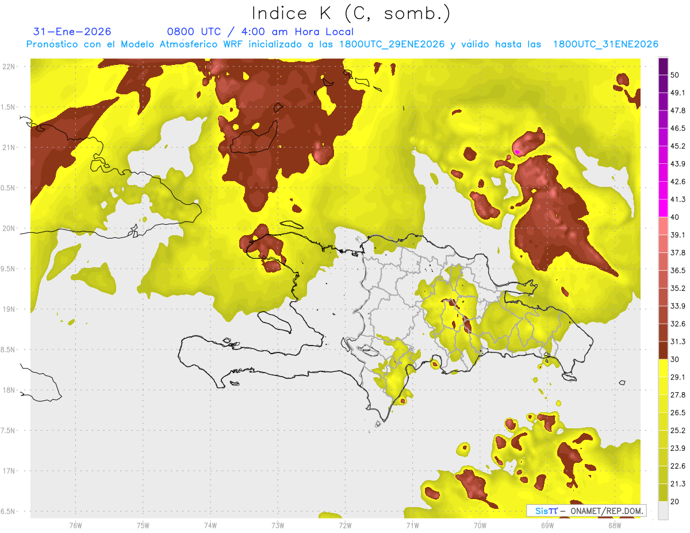Click the '74W' longitude label
Viewport: 690px width, 533px height.
click(210, 526)
